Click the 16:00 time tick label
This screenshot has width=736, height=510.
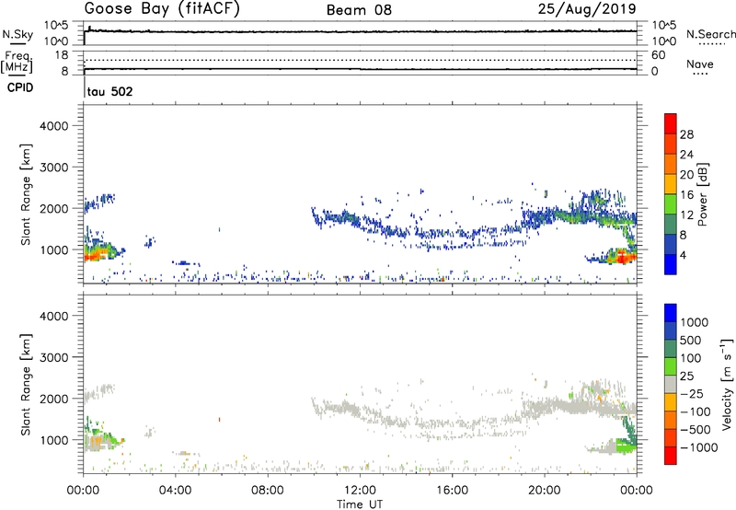pos(452,491)
